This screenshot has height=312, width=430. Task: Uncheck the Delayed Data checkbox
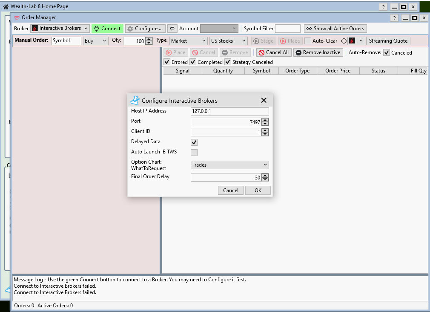(x=194, y=142)
